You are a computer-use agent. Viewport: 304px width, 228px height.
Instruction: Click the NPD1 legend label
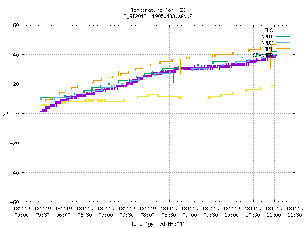coord(267,37)
